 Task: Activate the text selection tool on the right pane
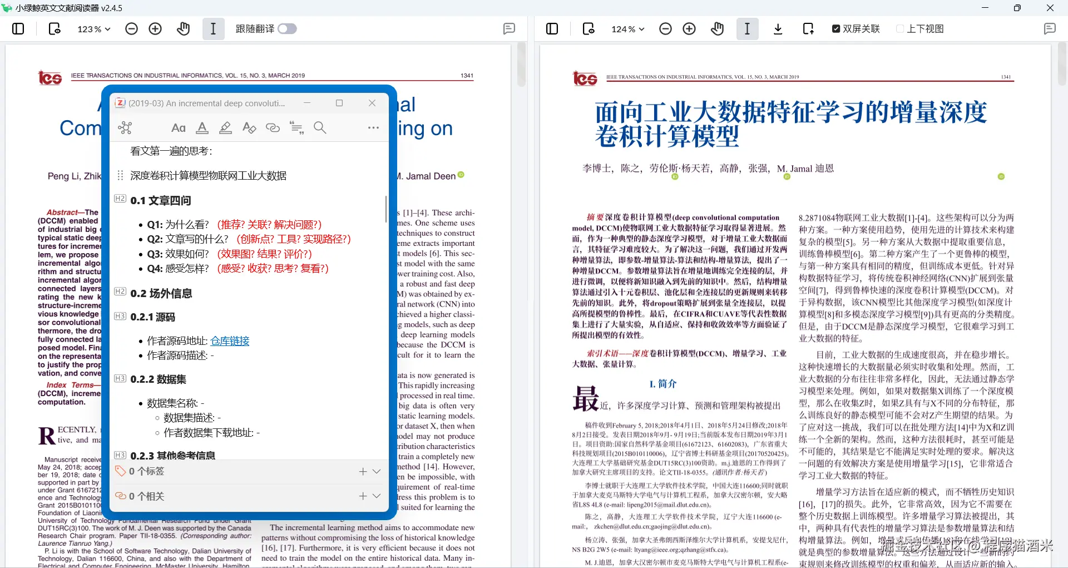747,28
